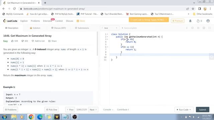Click the LeetCode logo
214x120 pixels.
click(10, 21)
